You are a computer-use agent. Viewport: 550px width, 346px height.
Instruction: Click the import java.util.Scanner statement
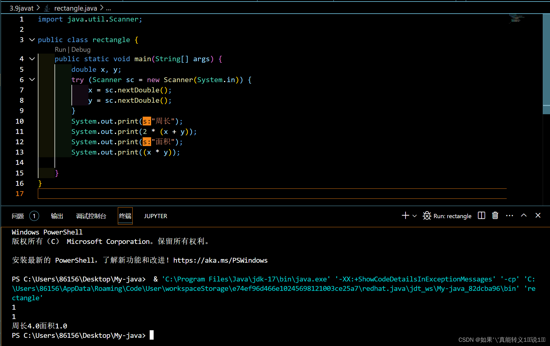[90, 19]
